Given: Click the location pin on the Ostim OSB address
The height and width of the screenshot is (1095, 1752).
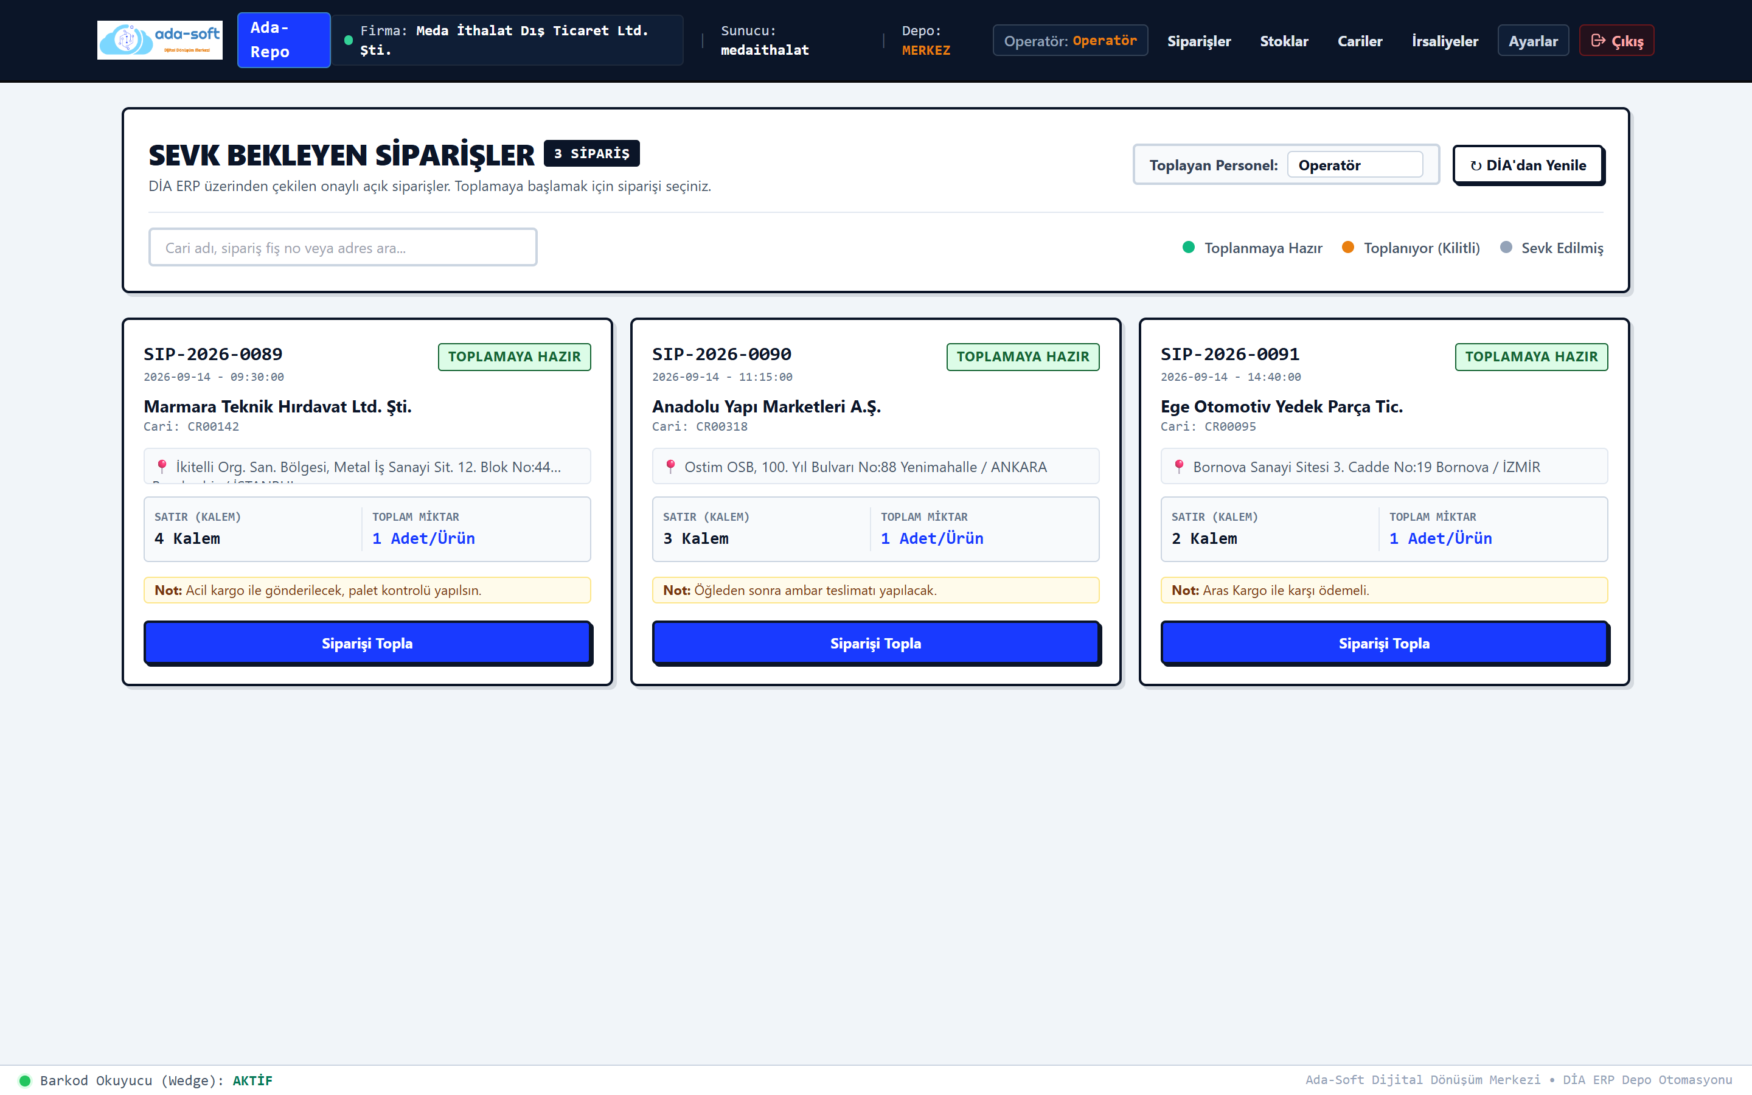Looking at the screenshot, I should (x=670, y=467).
